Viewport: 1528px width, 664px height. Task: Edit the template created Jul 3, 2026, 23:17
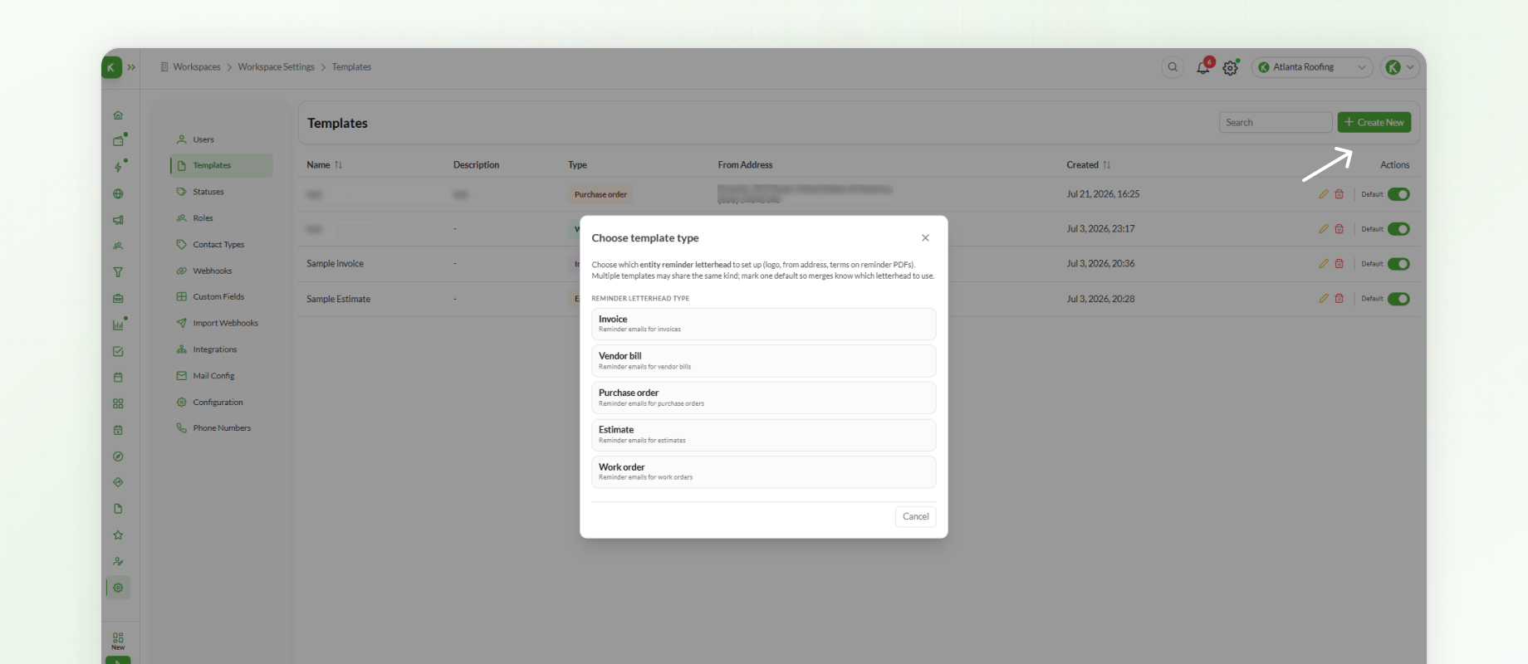[1324, 229]
